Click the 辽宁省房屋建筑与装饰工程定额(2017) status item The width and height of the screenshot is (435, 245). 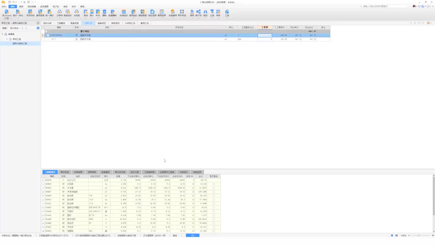93,235
